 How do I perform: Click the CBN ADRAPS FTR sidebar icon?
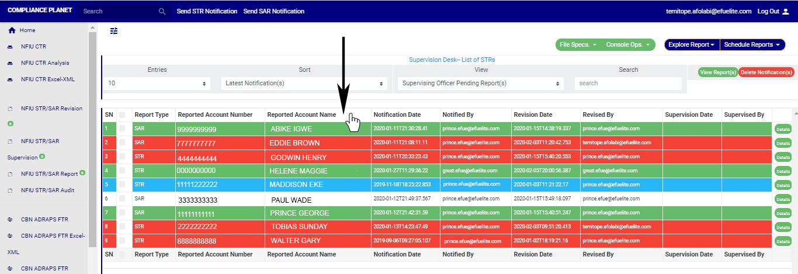(10, 220)
